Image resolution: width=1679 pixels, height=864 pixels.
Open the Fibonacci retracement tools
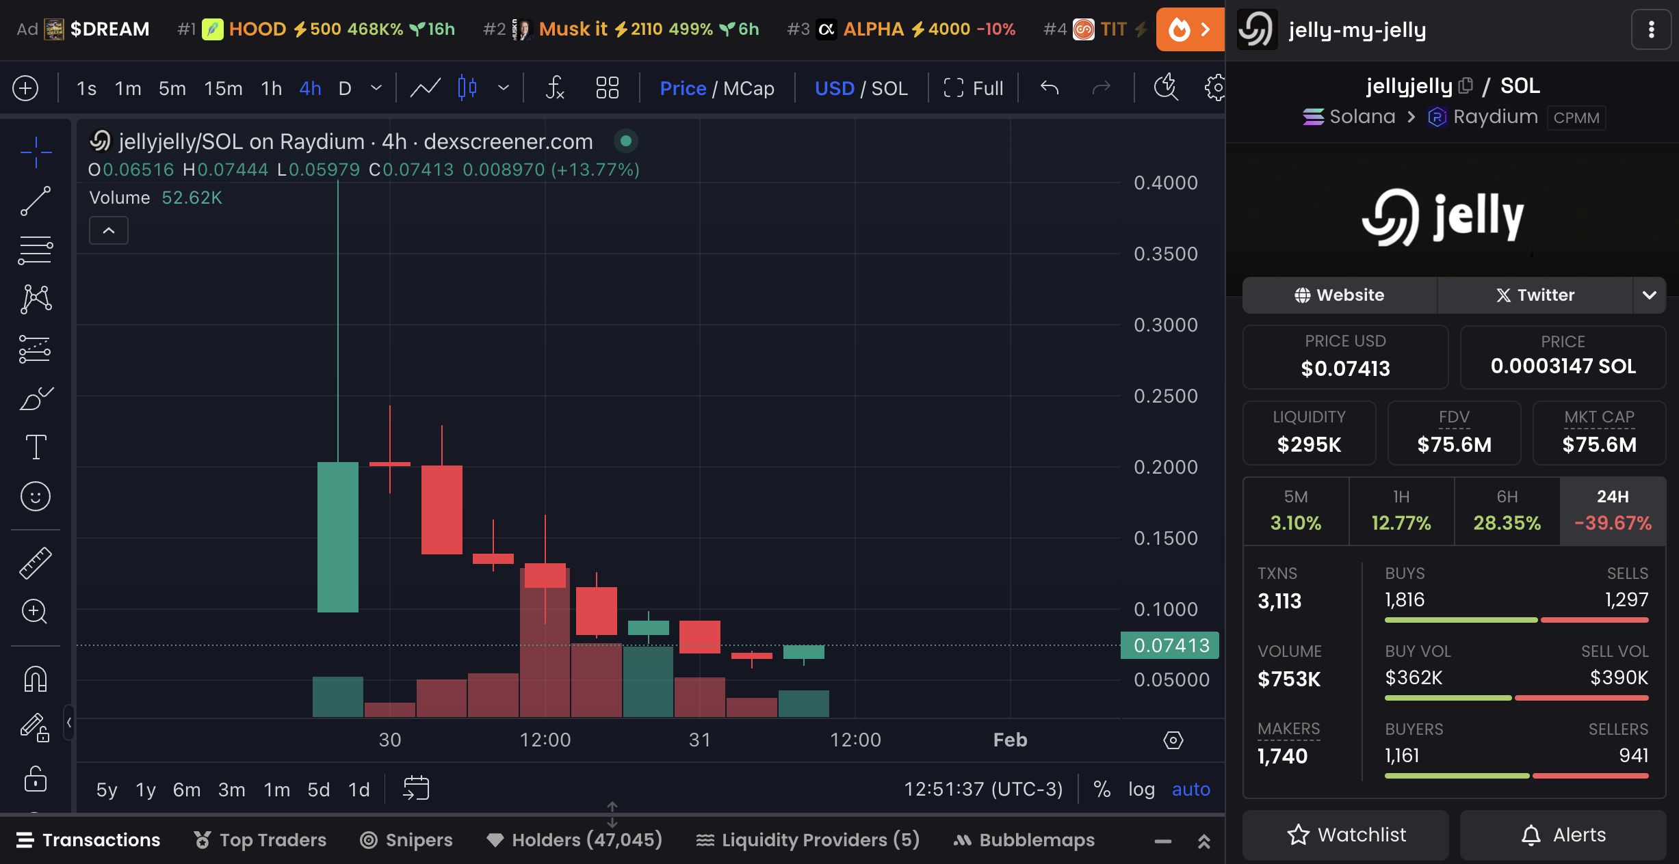[36, 250]
